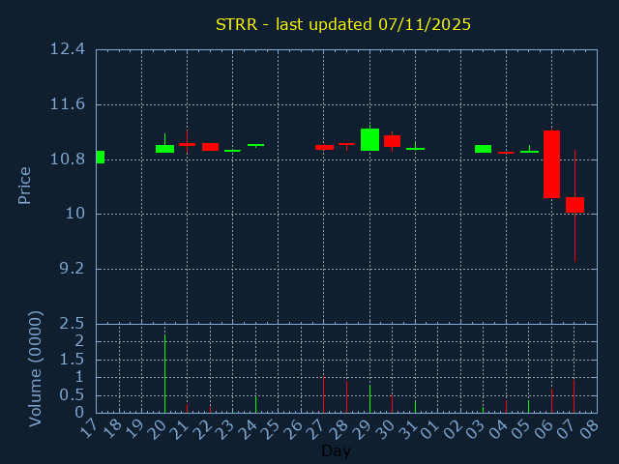Click the green candle on day 03
This screenshot has height=464, width=619.
(483, 149)
